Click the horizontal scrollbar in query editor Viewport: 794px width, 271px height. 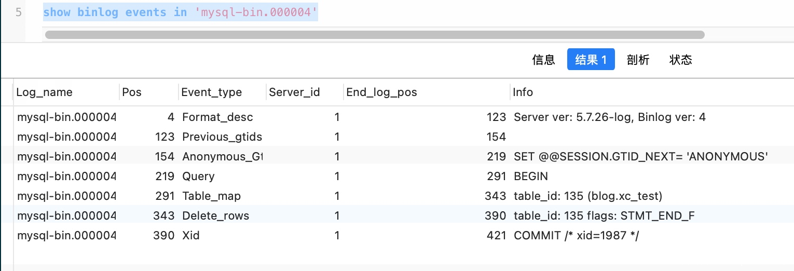coord(374,35)
